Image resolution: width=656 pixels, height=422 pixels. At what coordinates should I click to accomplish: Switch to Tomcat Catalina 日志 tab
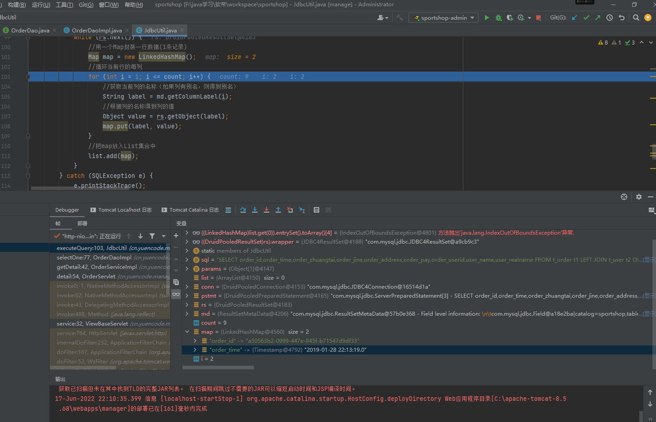(x=190, y=210)
